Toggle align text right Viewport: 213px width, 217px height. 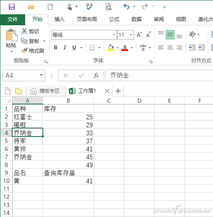coord(179,48)
